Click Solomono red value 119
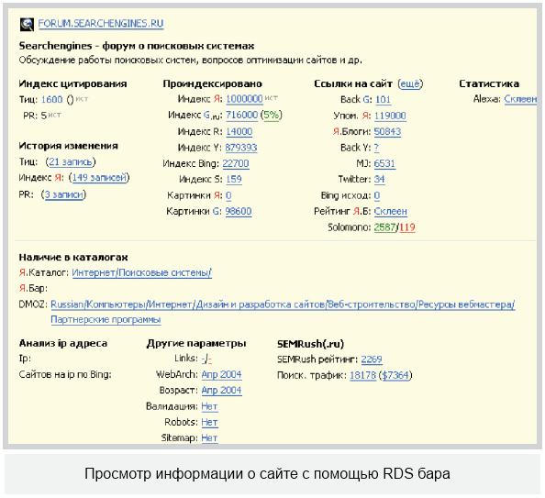 407,227
